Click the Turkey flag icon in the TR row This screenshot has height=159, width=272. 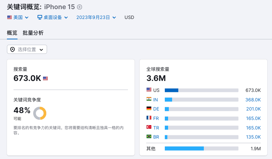tap(149, 127)
